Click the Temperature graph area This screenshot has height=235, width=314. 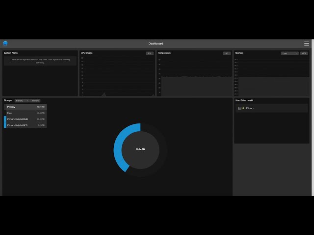(x=196, y=76)
